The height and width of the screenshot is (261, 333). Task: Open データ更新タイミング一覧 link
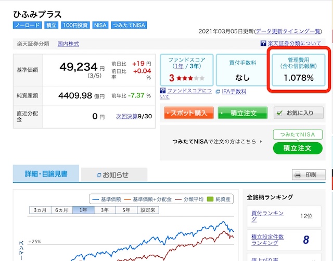coord(297,32)
